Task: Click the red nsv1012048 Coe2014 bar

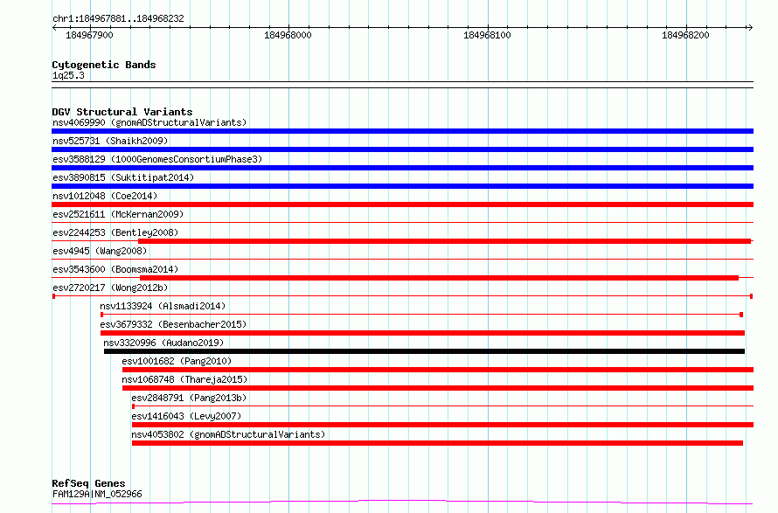Action: click(x=402, y=205)
